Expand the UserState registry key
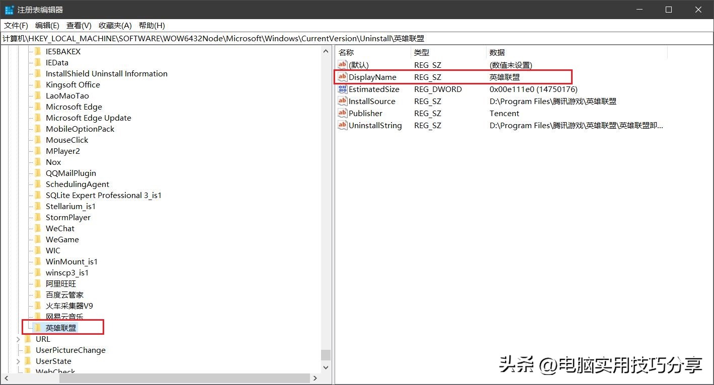 [x=18, y=361]
